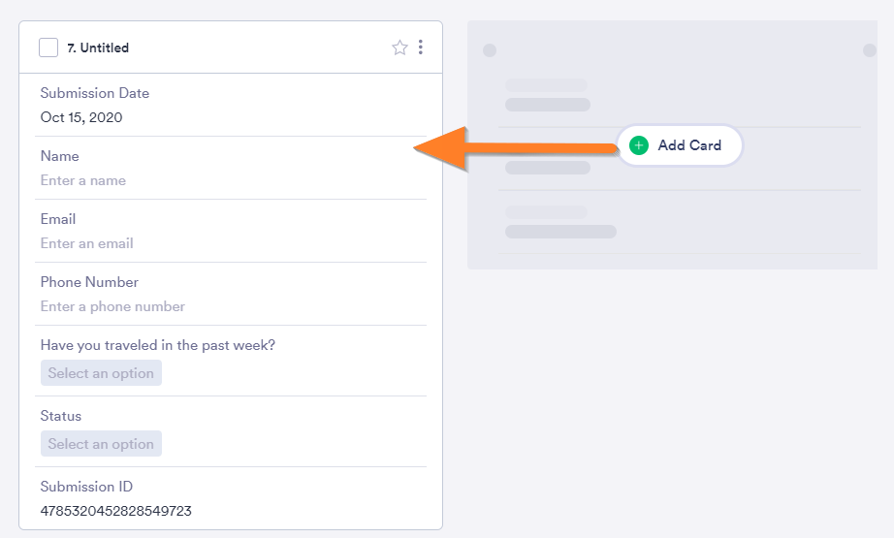The width and height of the screenshot is (894, 538).
Task: Open the traveled past week dropdown
Action: (x=101, y=373)
